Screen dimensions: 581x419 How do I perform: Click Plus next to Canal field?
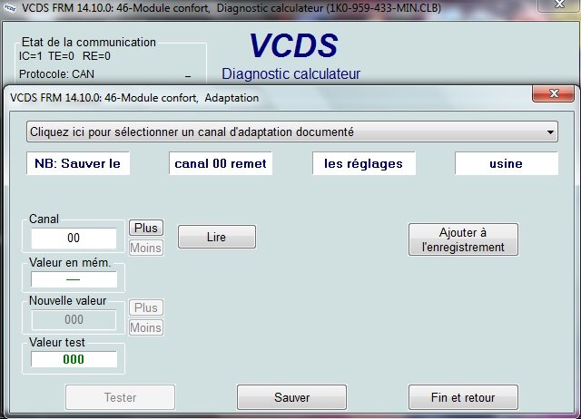click(x=146, y=228)
